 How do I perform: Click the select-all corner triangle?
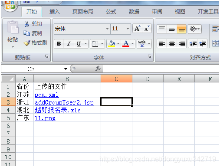[x=8, y=79]
